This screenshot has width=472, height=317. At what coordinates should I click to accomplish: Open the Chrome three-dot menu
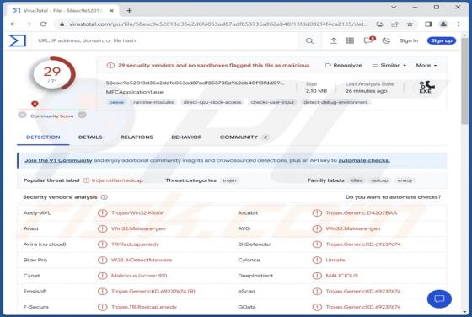point(459,24)
